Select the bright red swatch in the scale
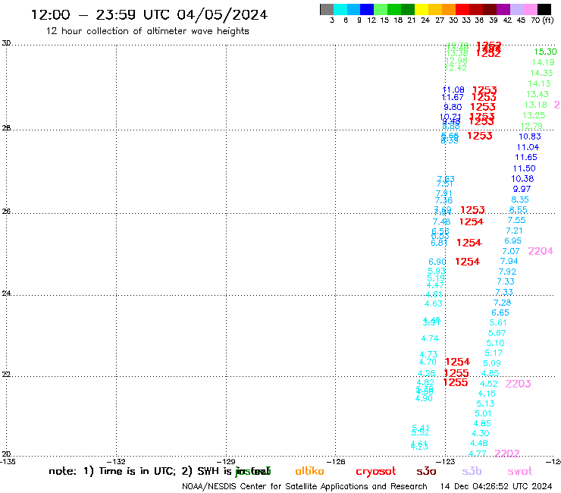 pyautogui.click(x=462, y=9)
